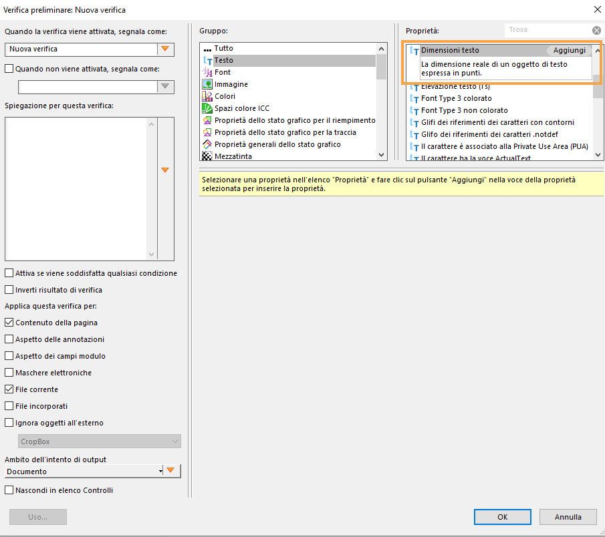The height and width of the screenshot is (537, 605).
Task: Select 'Spazi colore ICC' group entry
Action: point(242,108)
